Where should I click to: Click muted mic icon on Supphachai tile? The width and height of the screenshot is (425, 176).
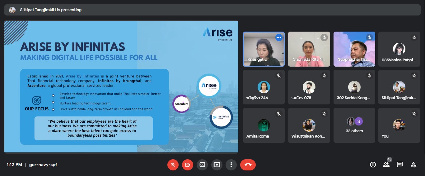coord(369,37)
